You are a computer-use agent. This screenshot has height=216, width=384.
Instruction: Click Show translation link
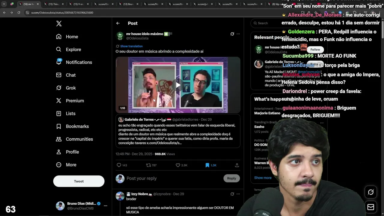click(x=131, y=46)
